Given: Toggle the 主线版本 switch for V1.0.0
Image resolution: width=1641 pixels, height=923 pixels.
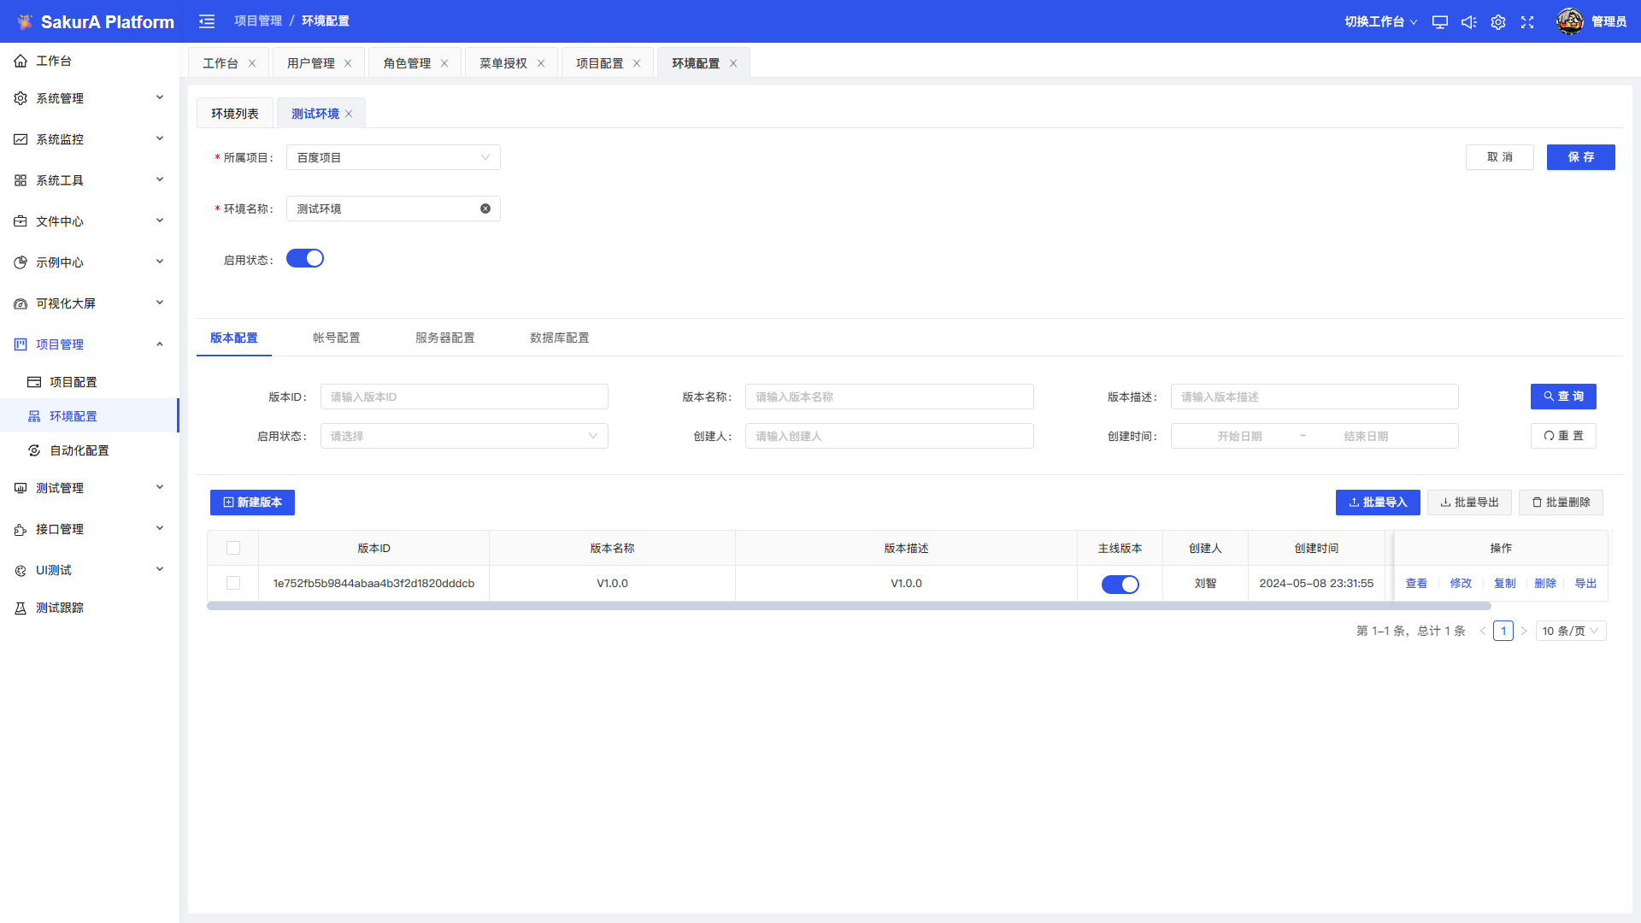Looking at the screenshot, I should tap(1120, 585).
